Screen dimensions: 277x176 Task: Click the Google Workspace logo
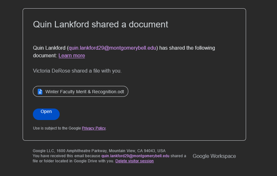point(214,156)
